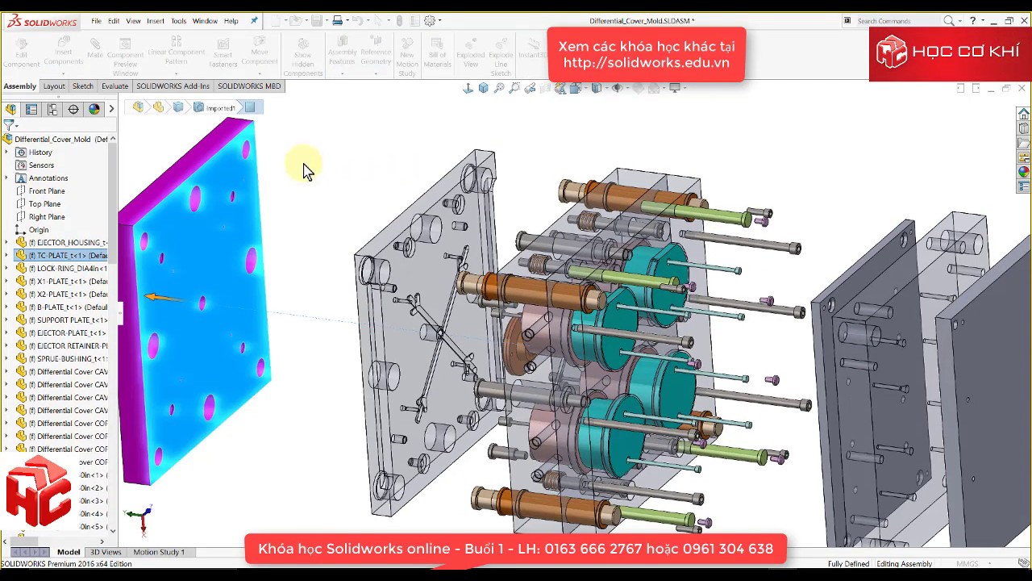Screen dimensions: 1032x581
Task: Create a New Motion Study
Action: (407, 56)
